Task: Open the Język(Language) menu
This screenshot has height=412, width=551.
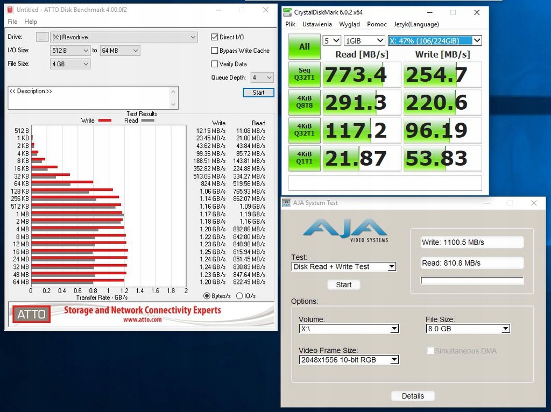Action: (416, 24)
